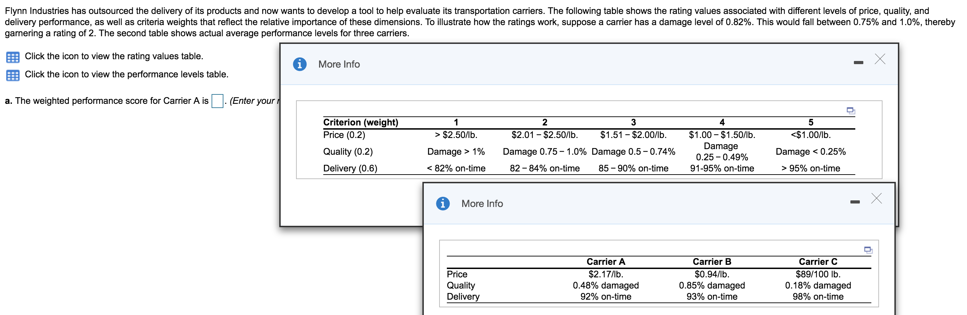Click the '$1.00 – $1.50/lb.' price cell
The image size is (967, 315).
coord(722,135)
